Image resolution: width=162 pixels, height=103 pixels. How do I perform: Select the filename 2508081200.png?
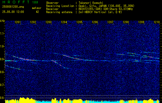click(x=13, y=7)
